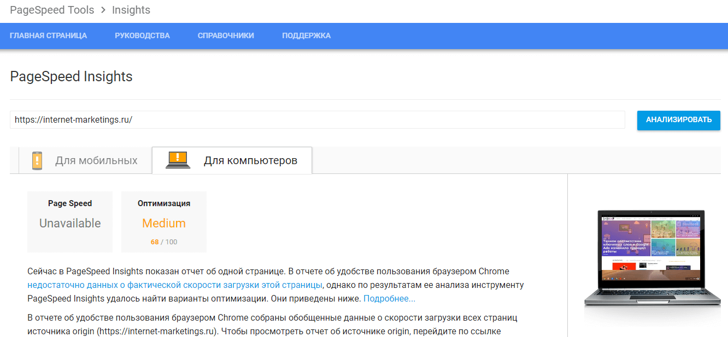Open link about недостаточно данных о скорости

pos(175,285)
